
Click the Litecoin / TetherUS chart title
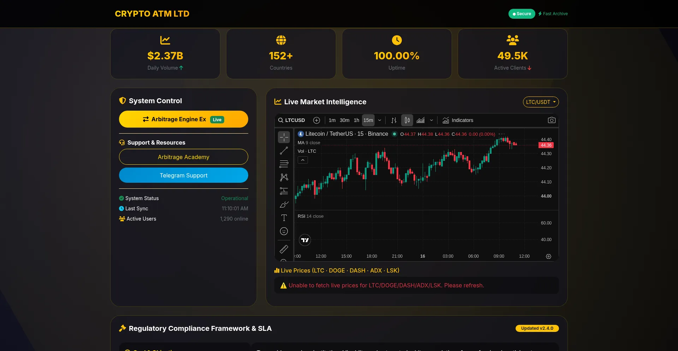click(x=347, y=134)
